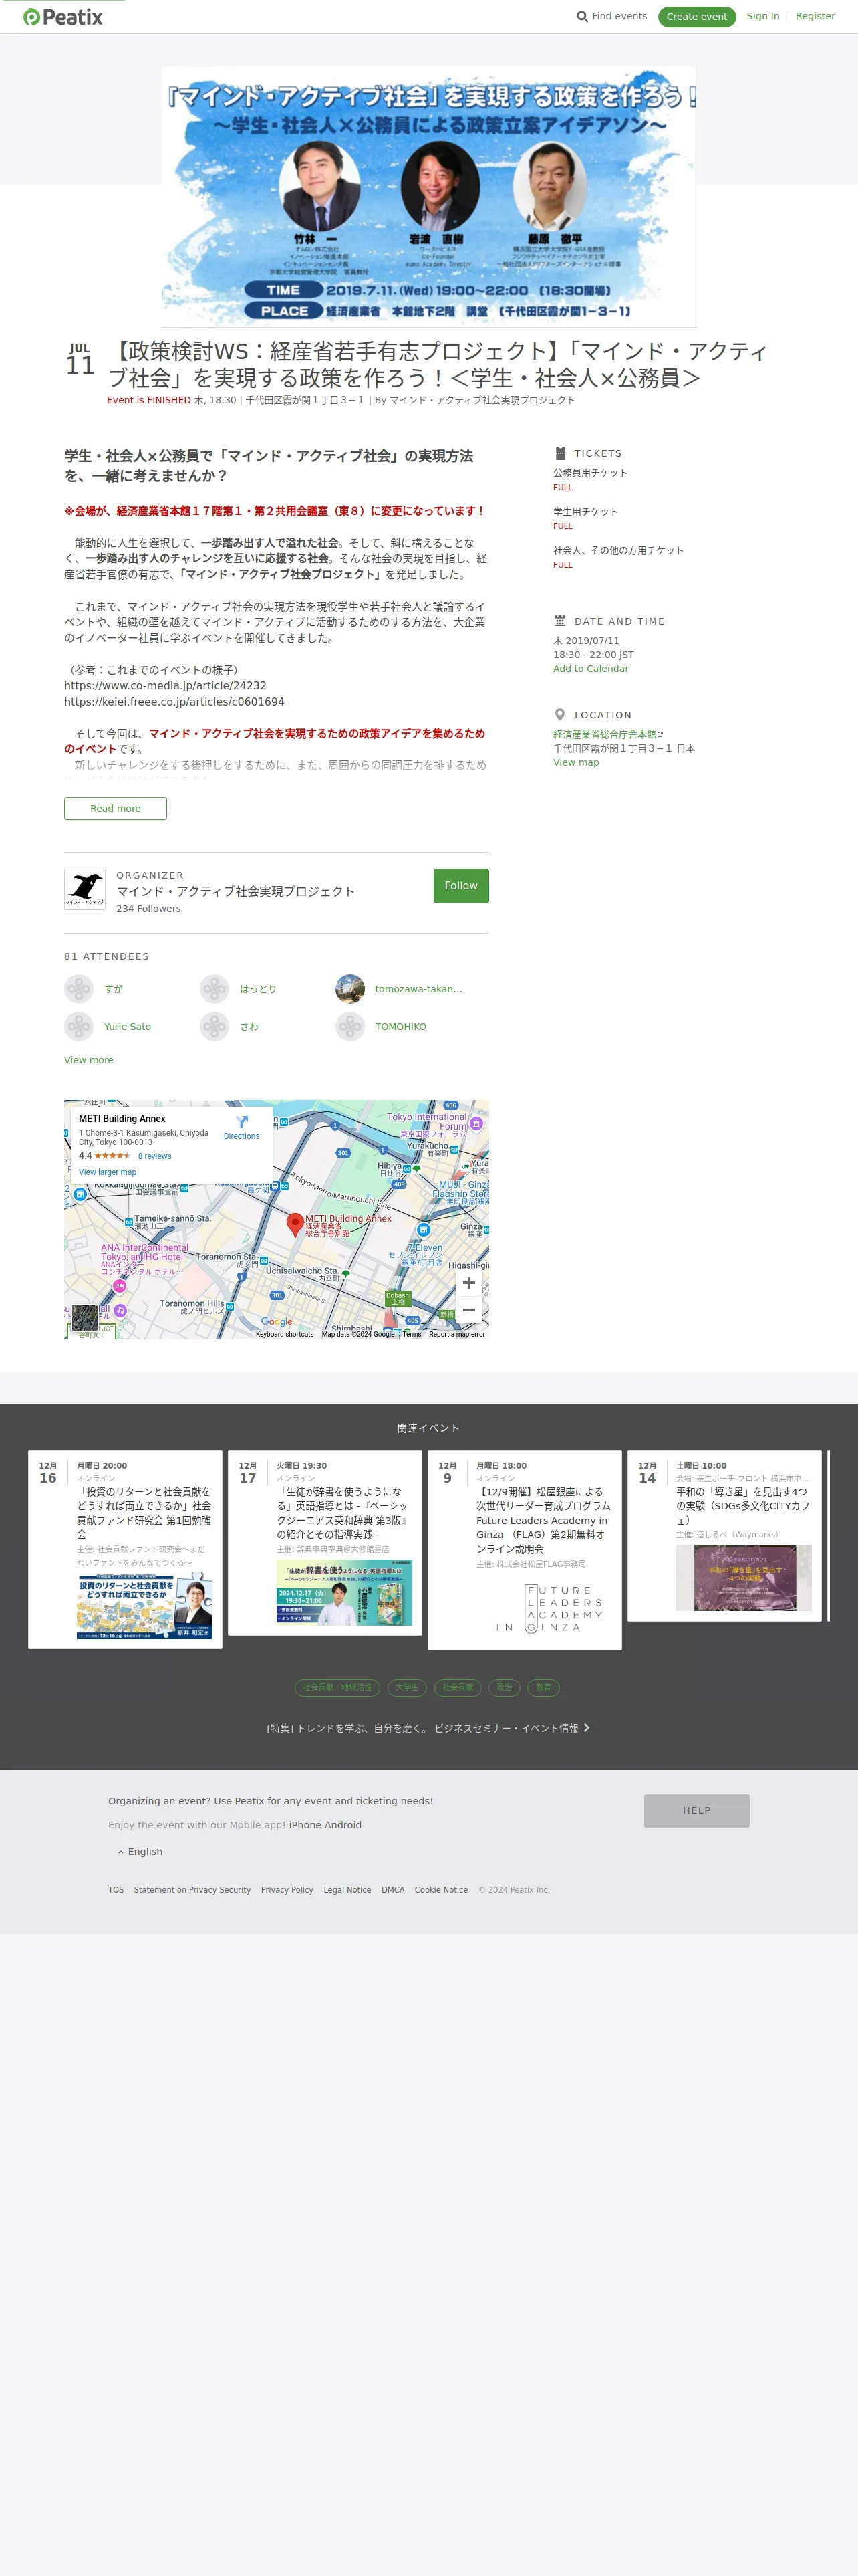Expand description with Read more
The image size is (858, 2576).
115,808
